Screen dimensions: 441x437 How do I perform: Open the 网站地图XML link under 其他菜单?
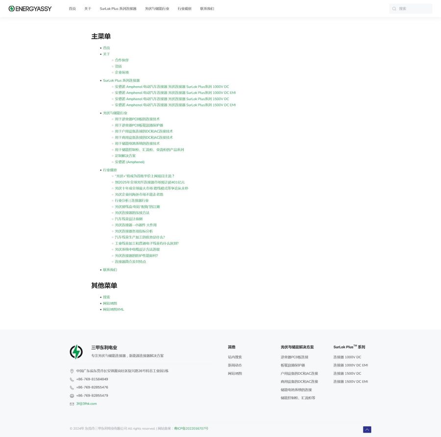pyautogui.click(x=113, y=310)
